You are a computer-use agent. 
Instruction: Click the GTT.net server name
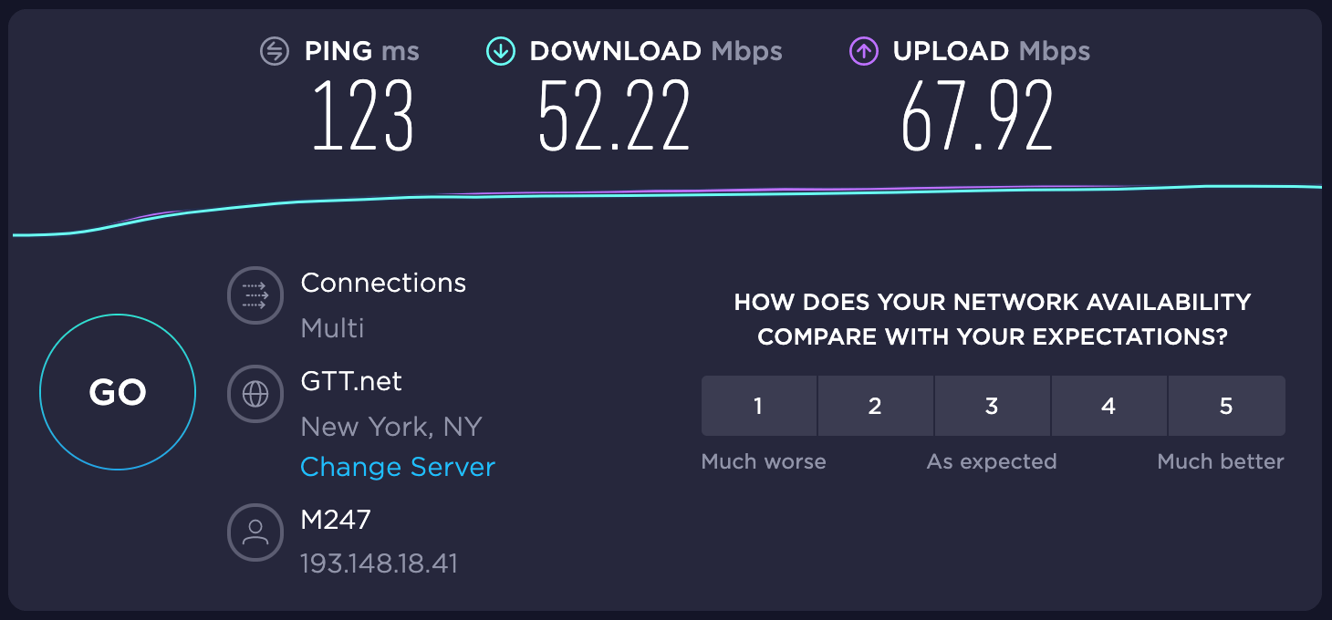click(x=351, y=381)
